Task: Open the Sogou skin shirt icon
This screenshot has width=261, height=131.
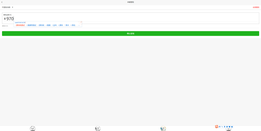Action: click(x=229, y=126)
